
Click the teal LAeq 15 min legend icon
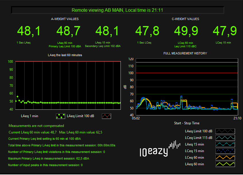pos(225,144)
